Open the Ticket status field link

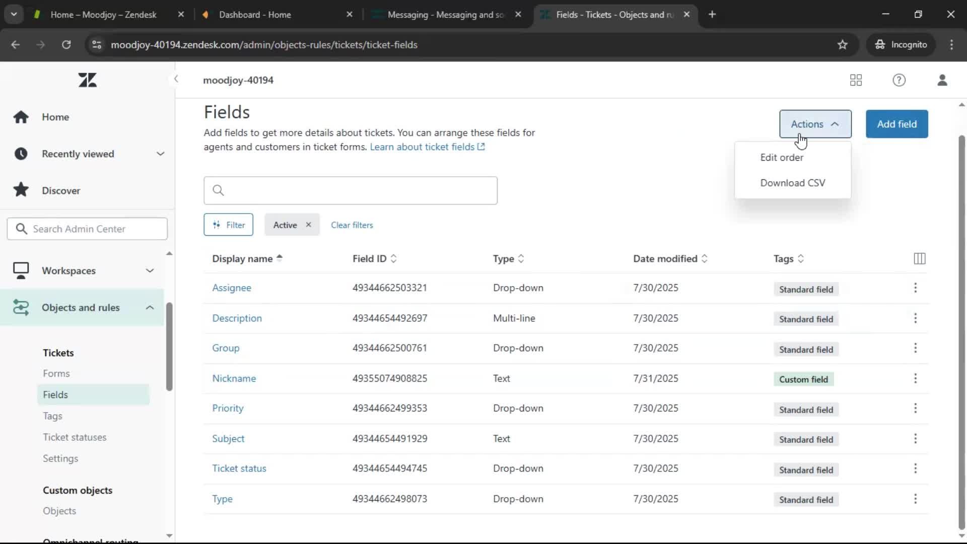click(x=239, y=468)
